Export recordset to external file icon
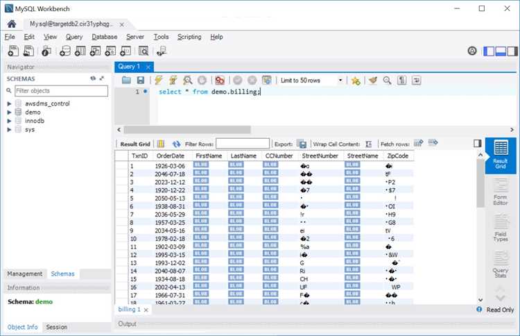The width and height of the screenshot is (520, 336). click(x=302, y=144)
